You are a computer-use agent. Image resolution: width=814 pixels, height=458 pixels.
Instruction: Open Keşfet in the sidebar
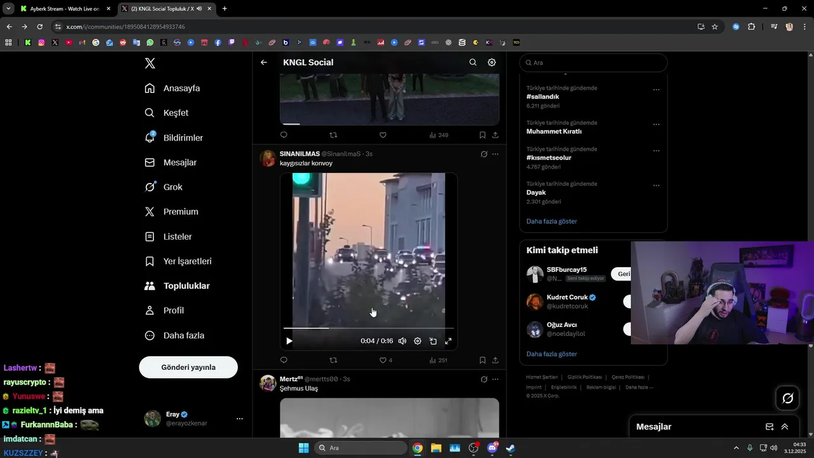(167, 113)
